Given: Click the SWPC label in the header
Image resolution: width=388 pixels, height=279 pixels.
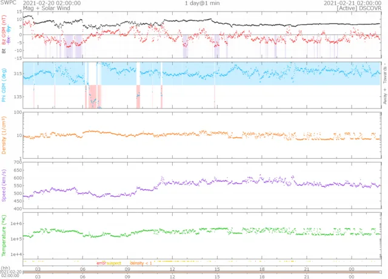Looking at the screenshot, I should point(8,3).
